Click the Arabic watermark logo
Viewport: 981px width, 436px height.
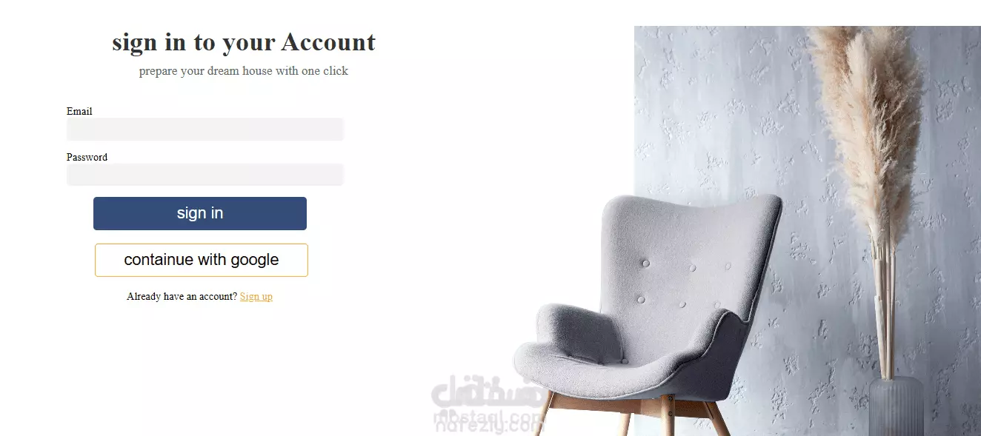(x=485, y=404)
